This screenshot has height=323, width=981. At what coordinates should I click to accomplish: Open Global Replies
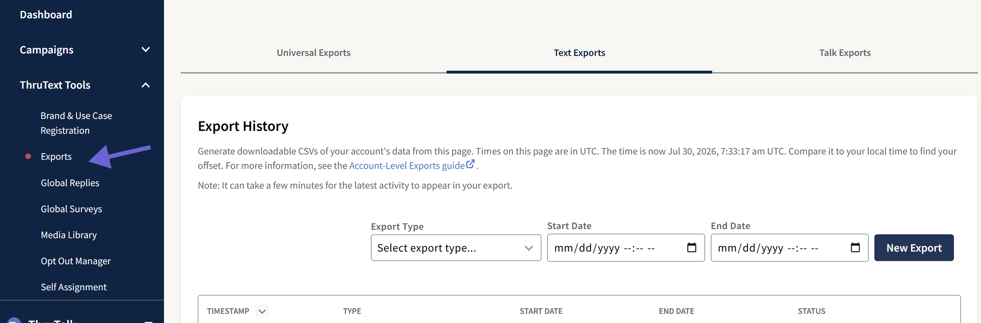click(x=70, y=183)
